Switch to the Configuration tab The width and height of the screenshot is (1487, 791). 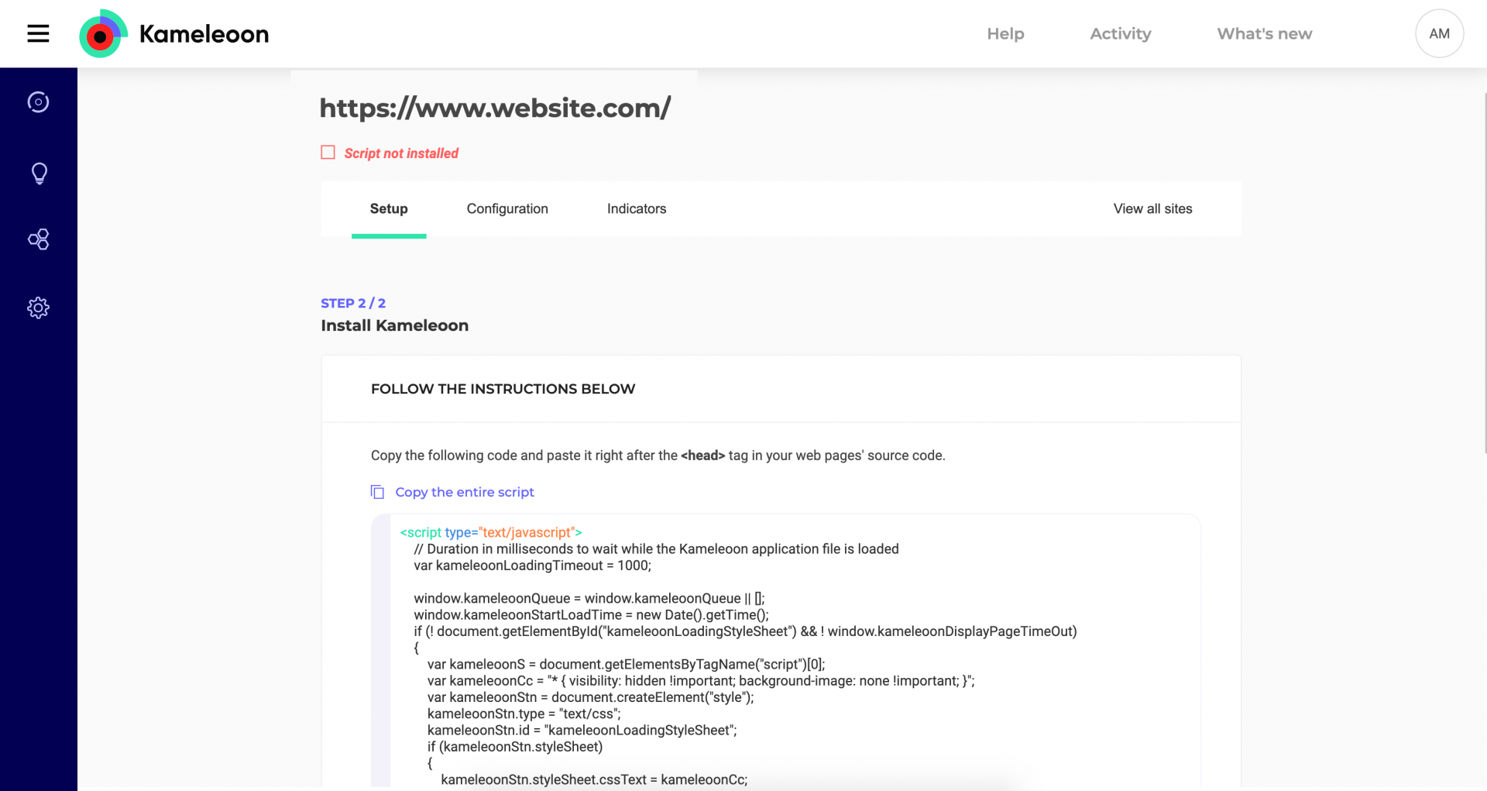click(x=507, y=209)
